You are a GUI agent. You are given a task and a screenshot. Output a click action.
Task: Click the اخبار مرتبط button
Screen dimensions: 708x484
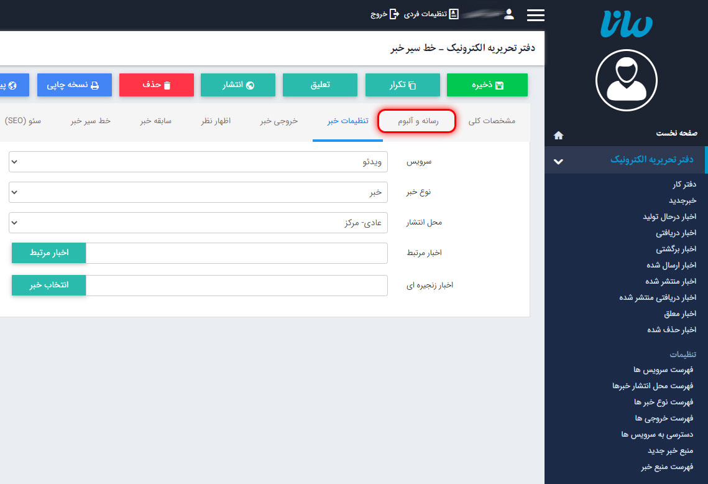(48, 253)
